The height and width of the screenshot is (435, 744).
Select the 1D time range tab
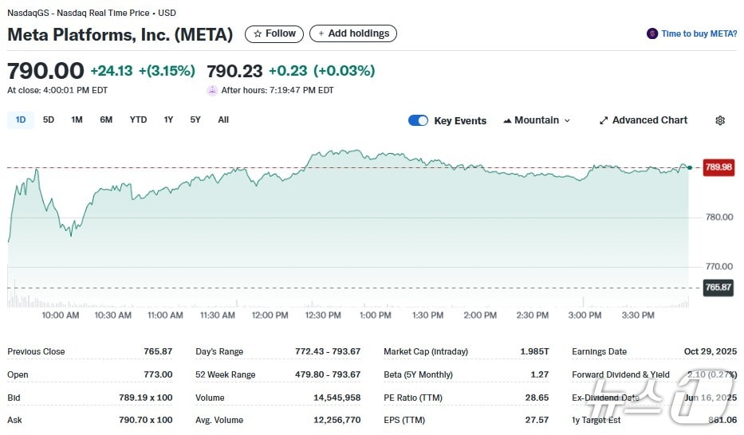coord(21,120)
